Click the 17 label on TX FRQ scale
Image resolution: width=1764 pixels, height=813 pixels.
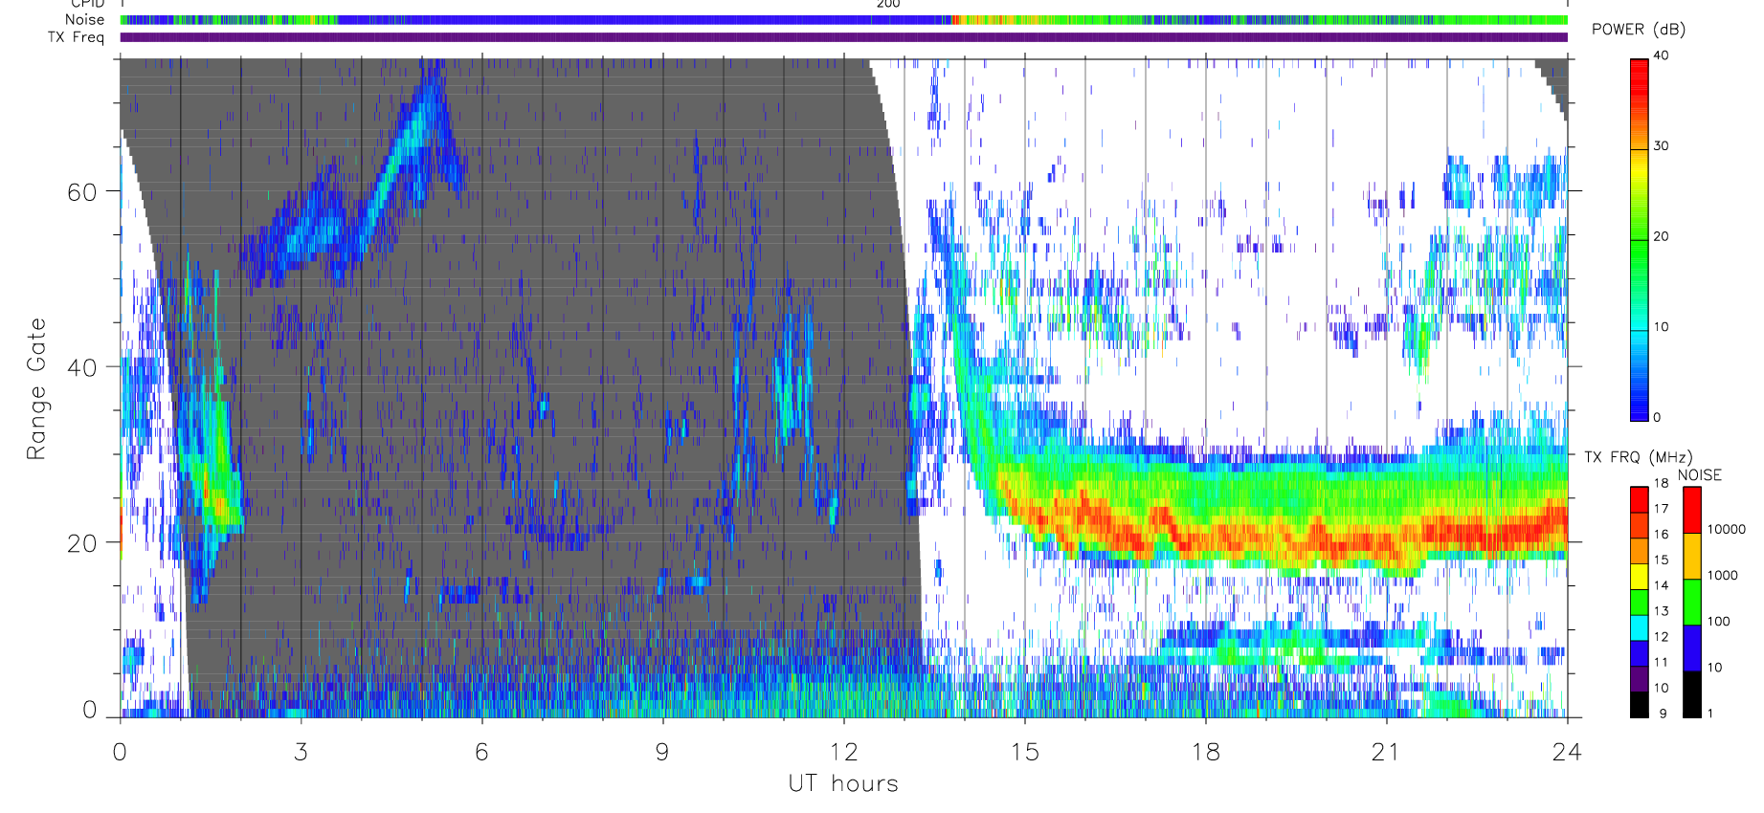point(1661,509)
